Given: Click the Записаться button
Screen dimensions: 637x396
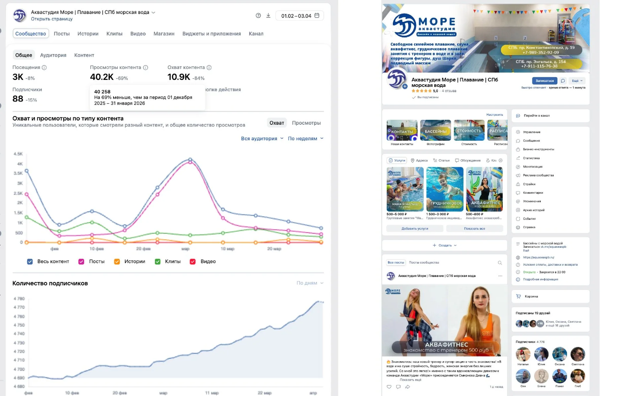Looking at the screenshot, I should coord(544,81).
